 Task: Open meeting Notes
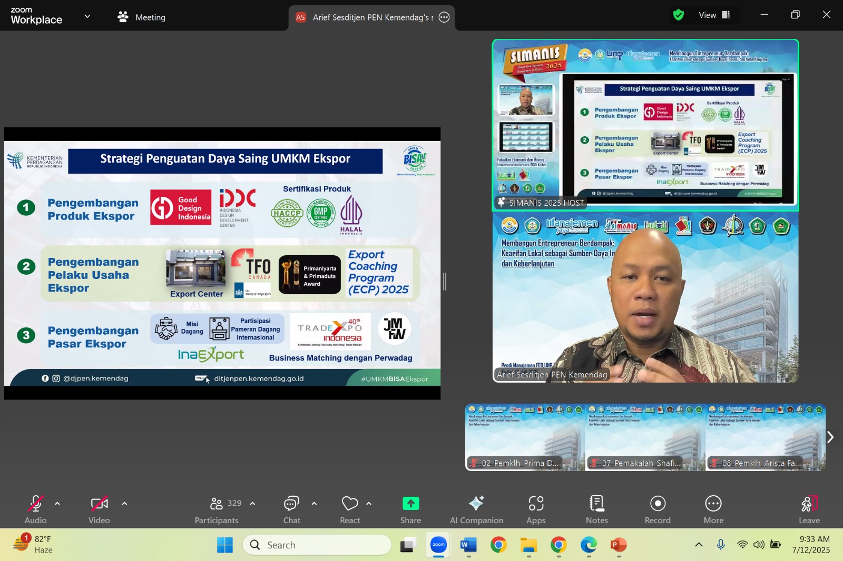pos(597,509)
